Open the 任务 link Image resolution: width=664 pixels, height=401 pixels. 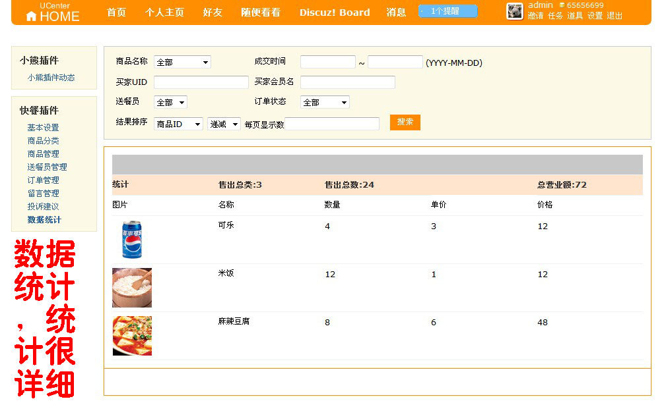(555, 16)
